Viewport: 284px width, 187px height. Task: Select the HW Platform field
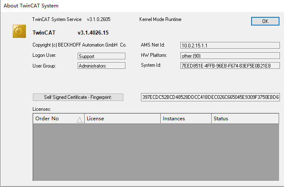point(230,56)
